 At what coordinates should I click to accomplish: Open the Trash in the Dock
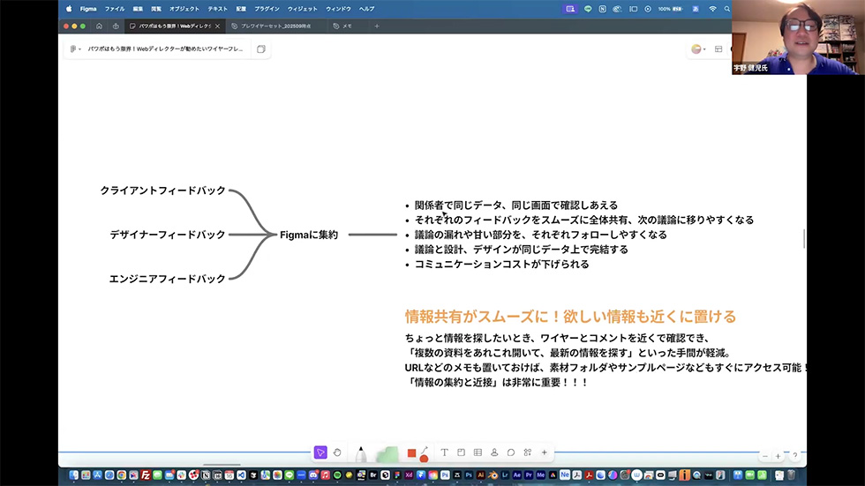coord(791,475)
